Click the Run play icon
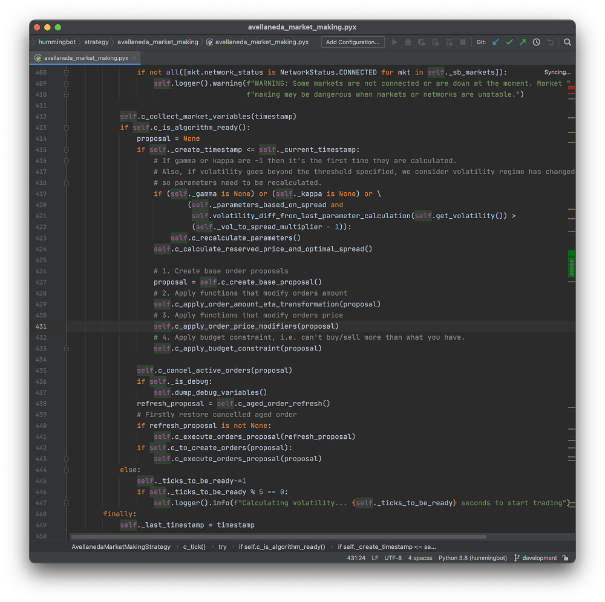This screenshot has height=602, width=605. click(x=394, y=42)
